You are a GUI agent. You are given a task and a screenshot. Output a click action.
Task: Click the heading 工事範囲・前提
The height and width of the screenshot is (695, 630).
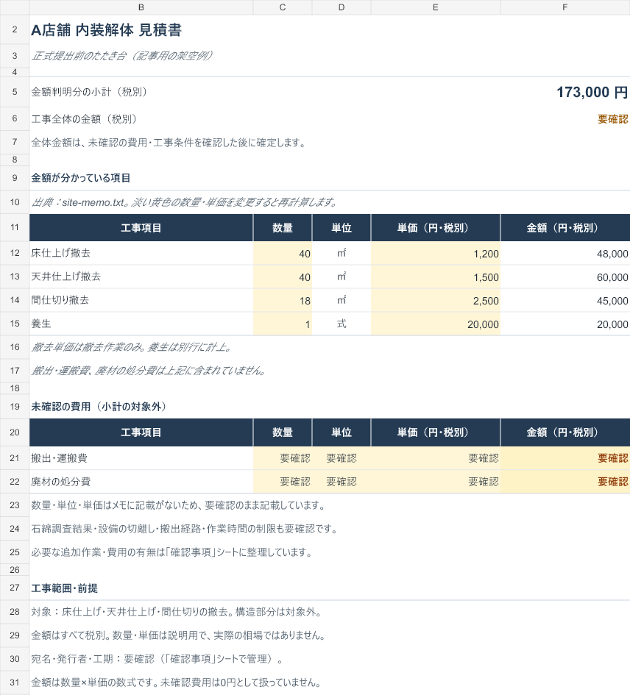point(64,588)
